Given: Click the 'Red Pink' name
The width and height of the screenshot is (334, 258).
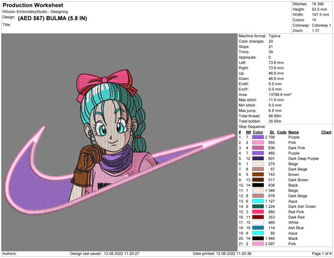Looking at the screenshot, I should point(296,212).
